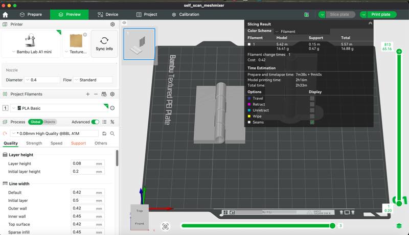The image size is (409, 235).
Task: Click the reset camera view icon
Action: (165, 226)
